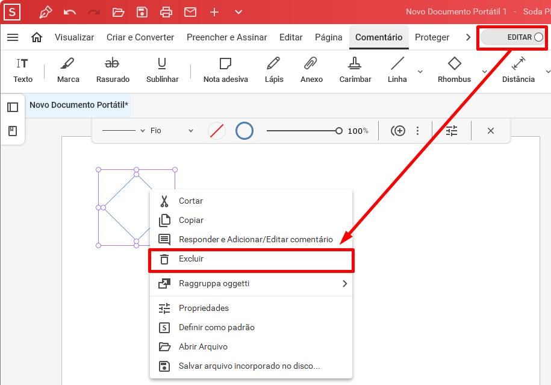Select Definir como padrão
Viewport: 551px width, 385px height.
point(251,327)
